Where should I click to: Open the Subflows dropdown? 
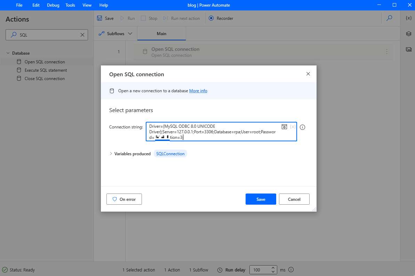(115, 34)
